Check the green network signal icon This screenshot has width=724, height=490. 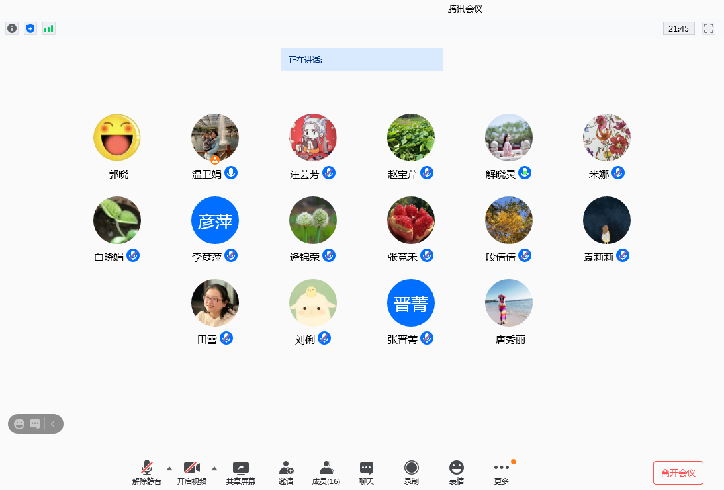(49, 28)
